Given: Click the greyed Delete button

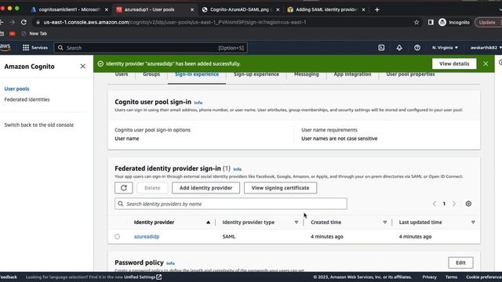Looking at the screenshot, I should tap(152, 188).
